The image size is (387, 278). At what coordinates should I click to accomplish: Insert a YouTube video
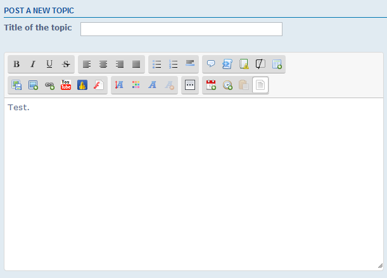[x=66, y=85]
